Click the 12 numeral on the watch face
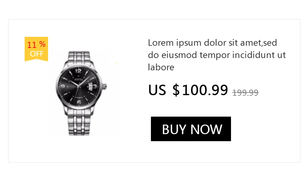308x178 pixels. pos(78,71)
